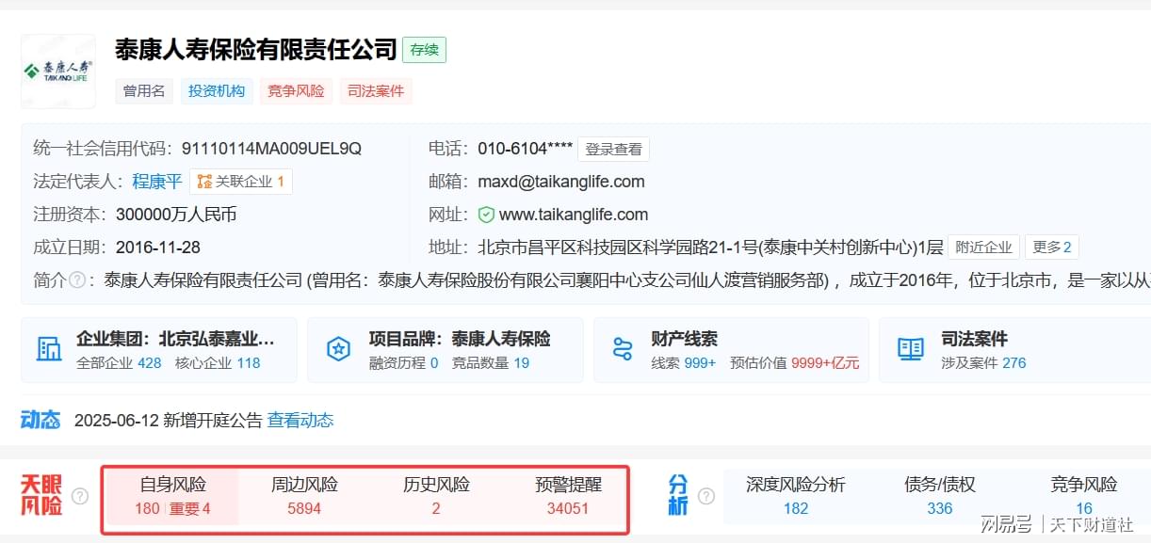The image size is (1151, 543).
Task: Open 债务/债权 336
Action: 940,496
